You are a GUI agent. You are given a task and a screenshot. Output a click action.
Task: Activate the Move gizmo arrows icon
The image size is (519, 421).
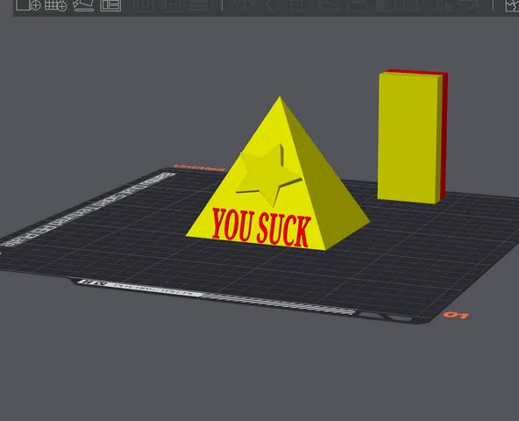click(x=245, y=5)
